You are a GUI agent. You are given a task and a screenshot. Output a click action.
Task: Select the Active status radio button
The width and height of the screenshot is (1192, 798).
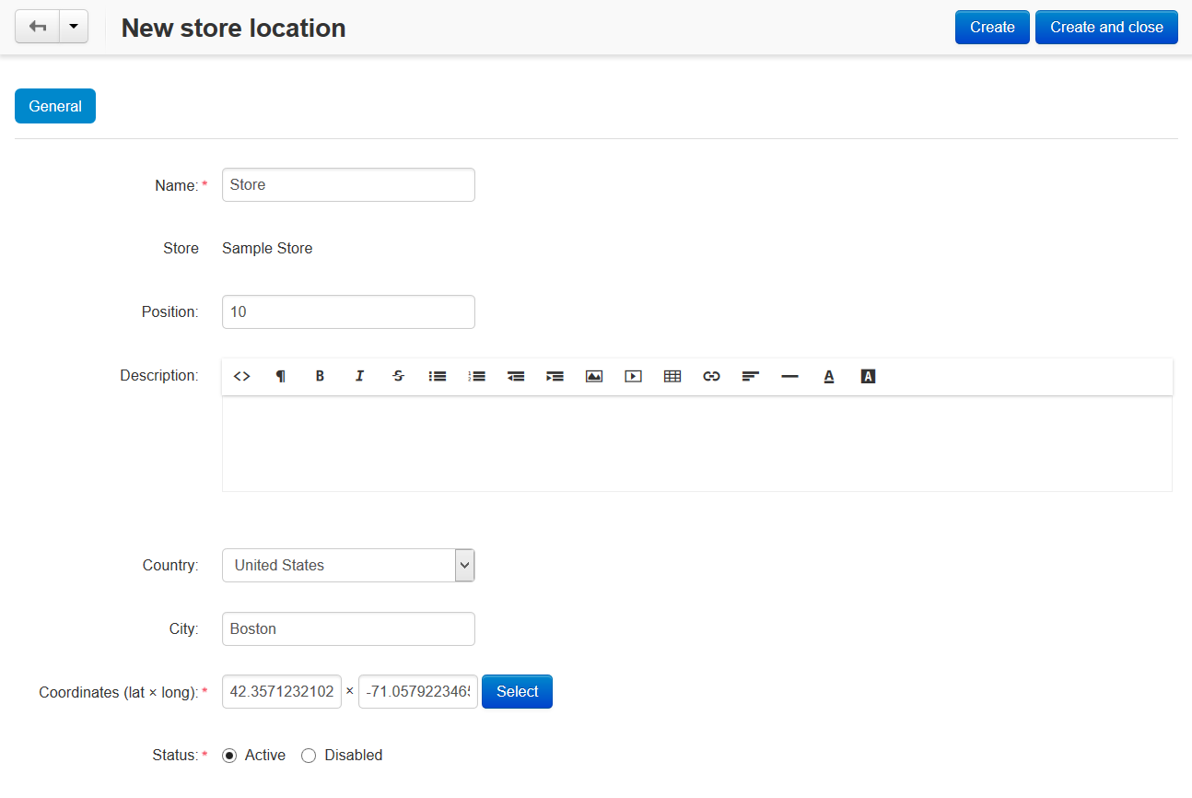pyautogui.click(x=230, y=756)
